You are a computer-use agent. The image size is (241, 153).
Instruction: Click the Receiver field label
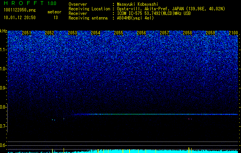click(78, 13)
